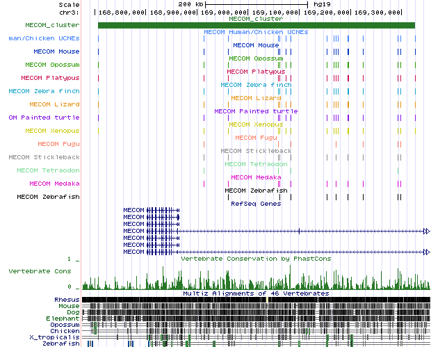
Task: Click the centered MECOM Human/Chicken UCNEs title
Action: 256,32
